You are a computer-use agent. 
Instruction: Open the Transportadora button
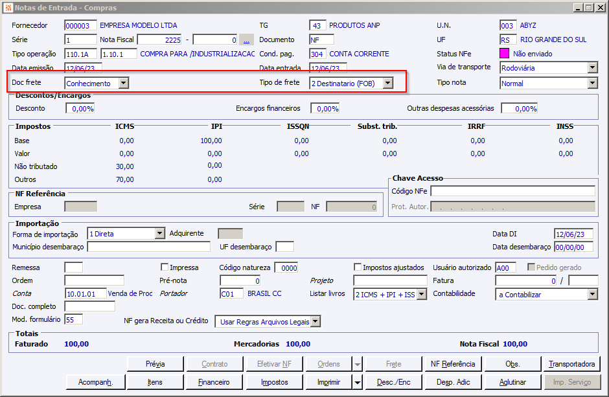tap(571, 364)
